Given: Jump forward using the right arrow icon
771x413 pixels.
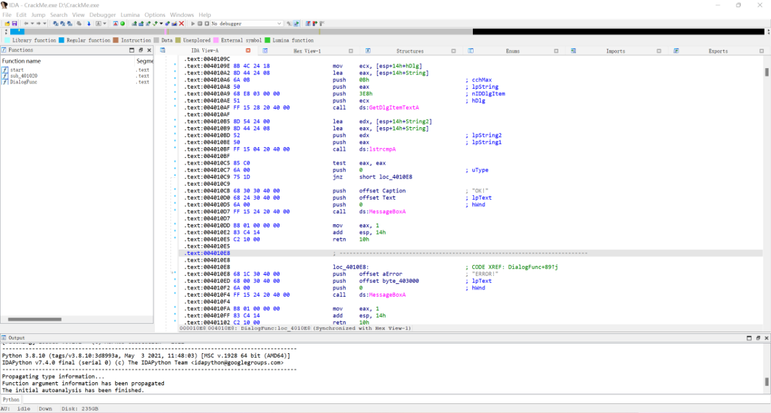Looking at the screenshot, I should [37, 23].
